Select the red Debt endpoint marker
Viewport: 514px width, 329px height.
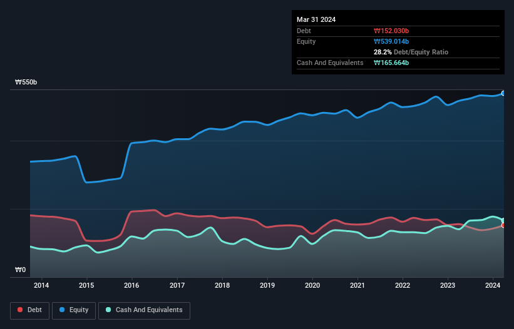pos(503,225)
